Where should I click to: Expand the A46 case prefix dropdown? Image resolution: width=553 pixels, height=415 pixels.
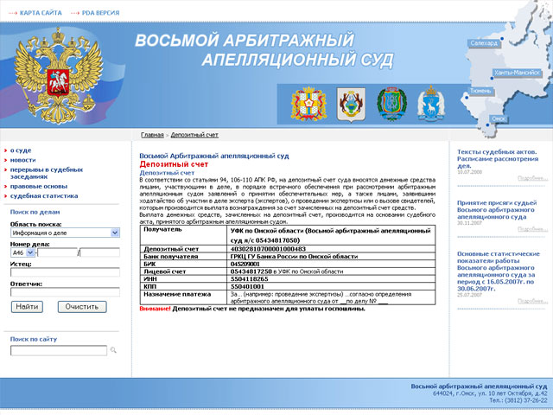click(22, 252)
